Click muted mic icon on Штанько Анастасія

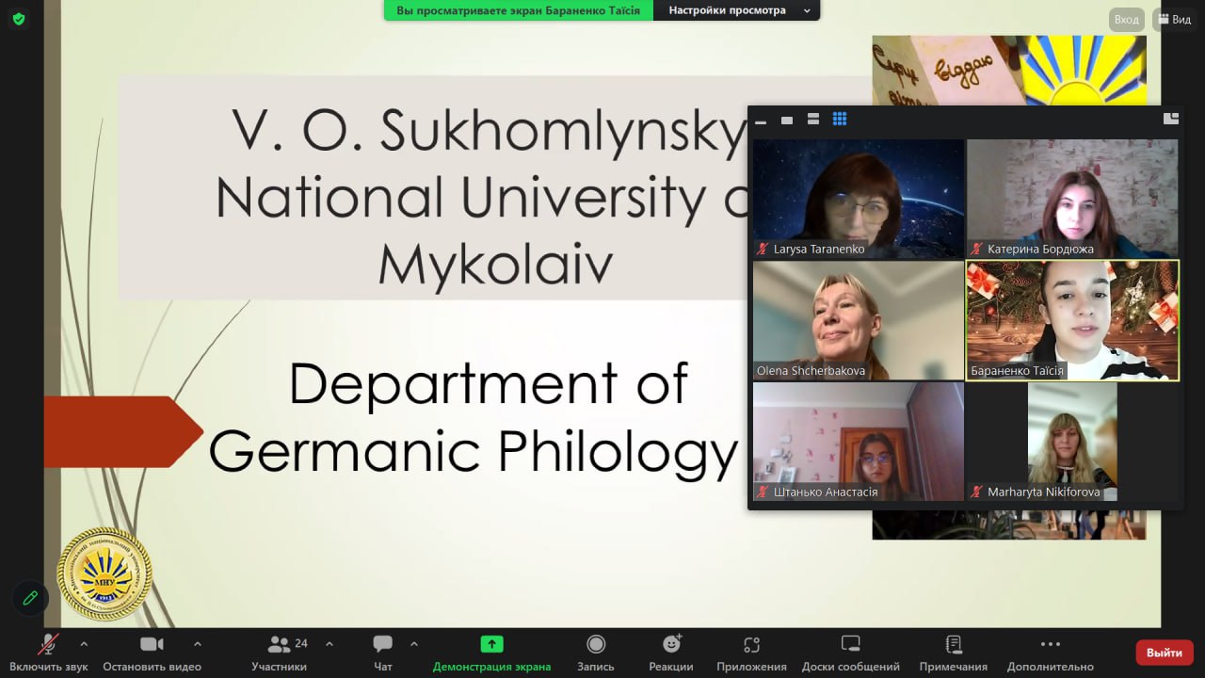[x=763, y=492]
